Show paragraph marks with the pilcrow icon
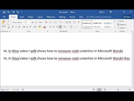 79,22
